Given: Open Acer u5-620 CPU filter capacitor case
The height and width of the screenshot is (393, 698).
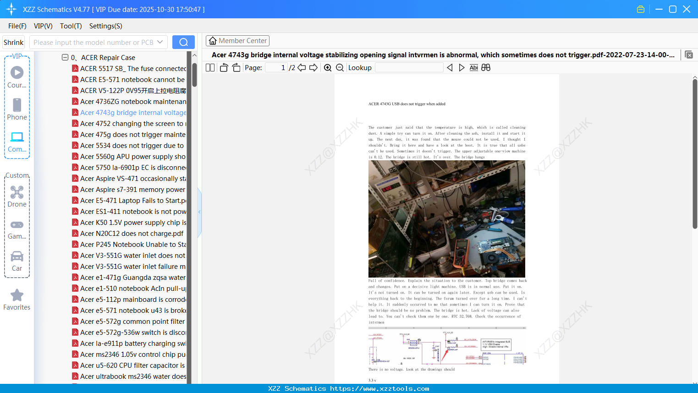Looking at the screenshot, I should coord(129,366).
